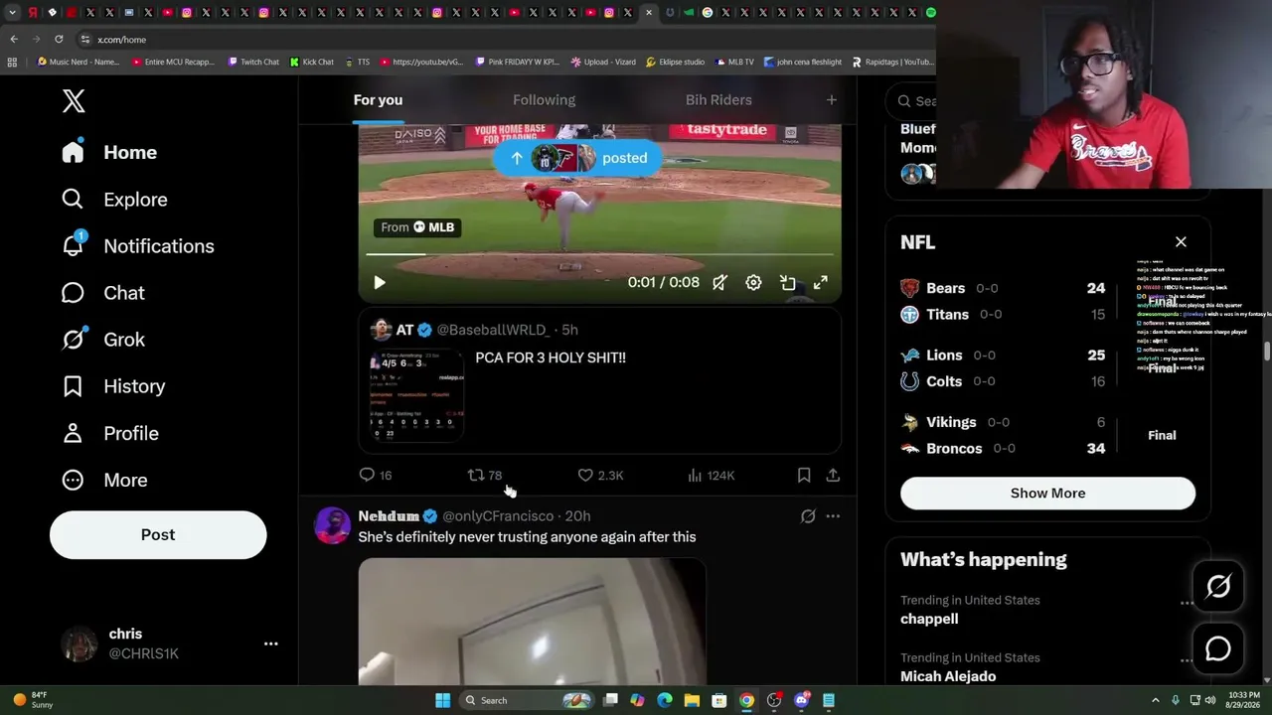Play the MLB video
The image size is (1272, 715).
pyautogui.click(x=379, y=283)
